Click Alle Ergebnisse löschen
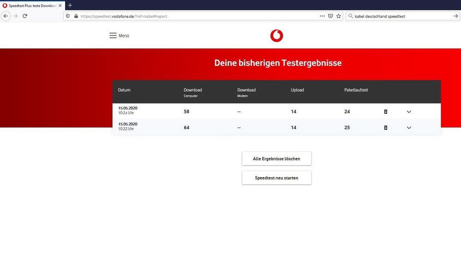461x277 pixels. click(276, 158)
